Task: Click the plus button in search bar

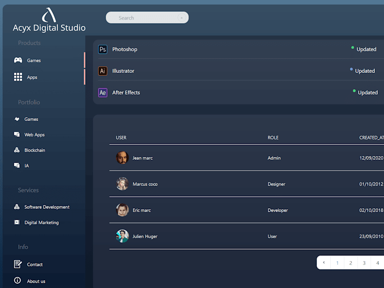Action: coord(181,18)
